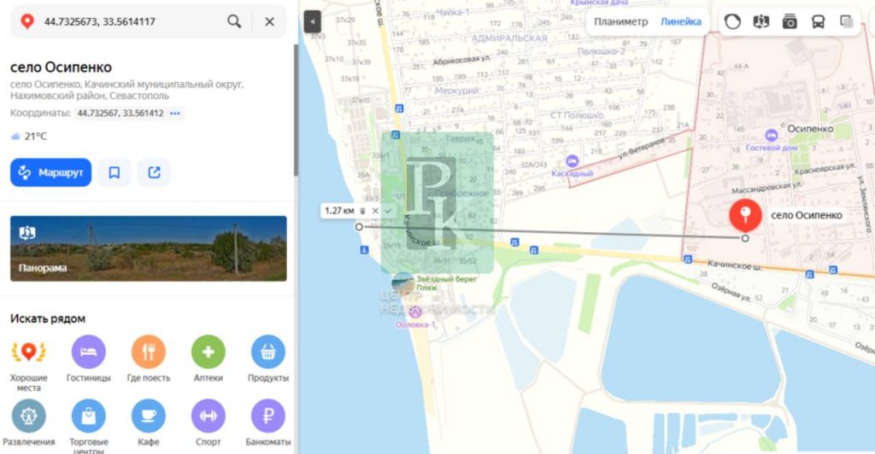This screenshot has width=875, height=454.
Task: Click the weather 21°C indicator
Action: coord(29,136)
